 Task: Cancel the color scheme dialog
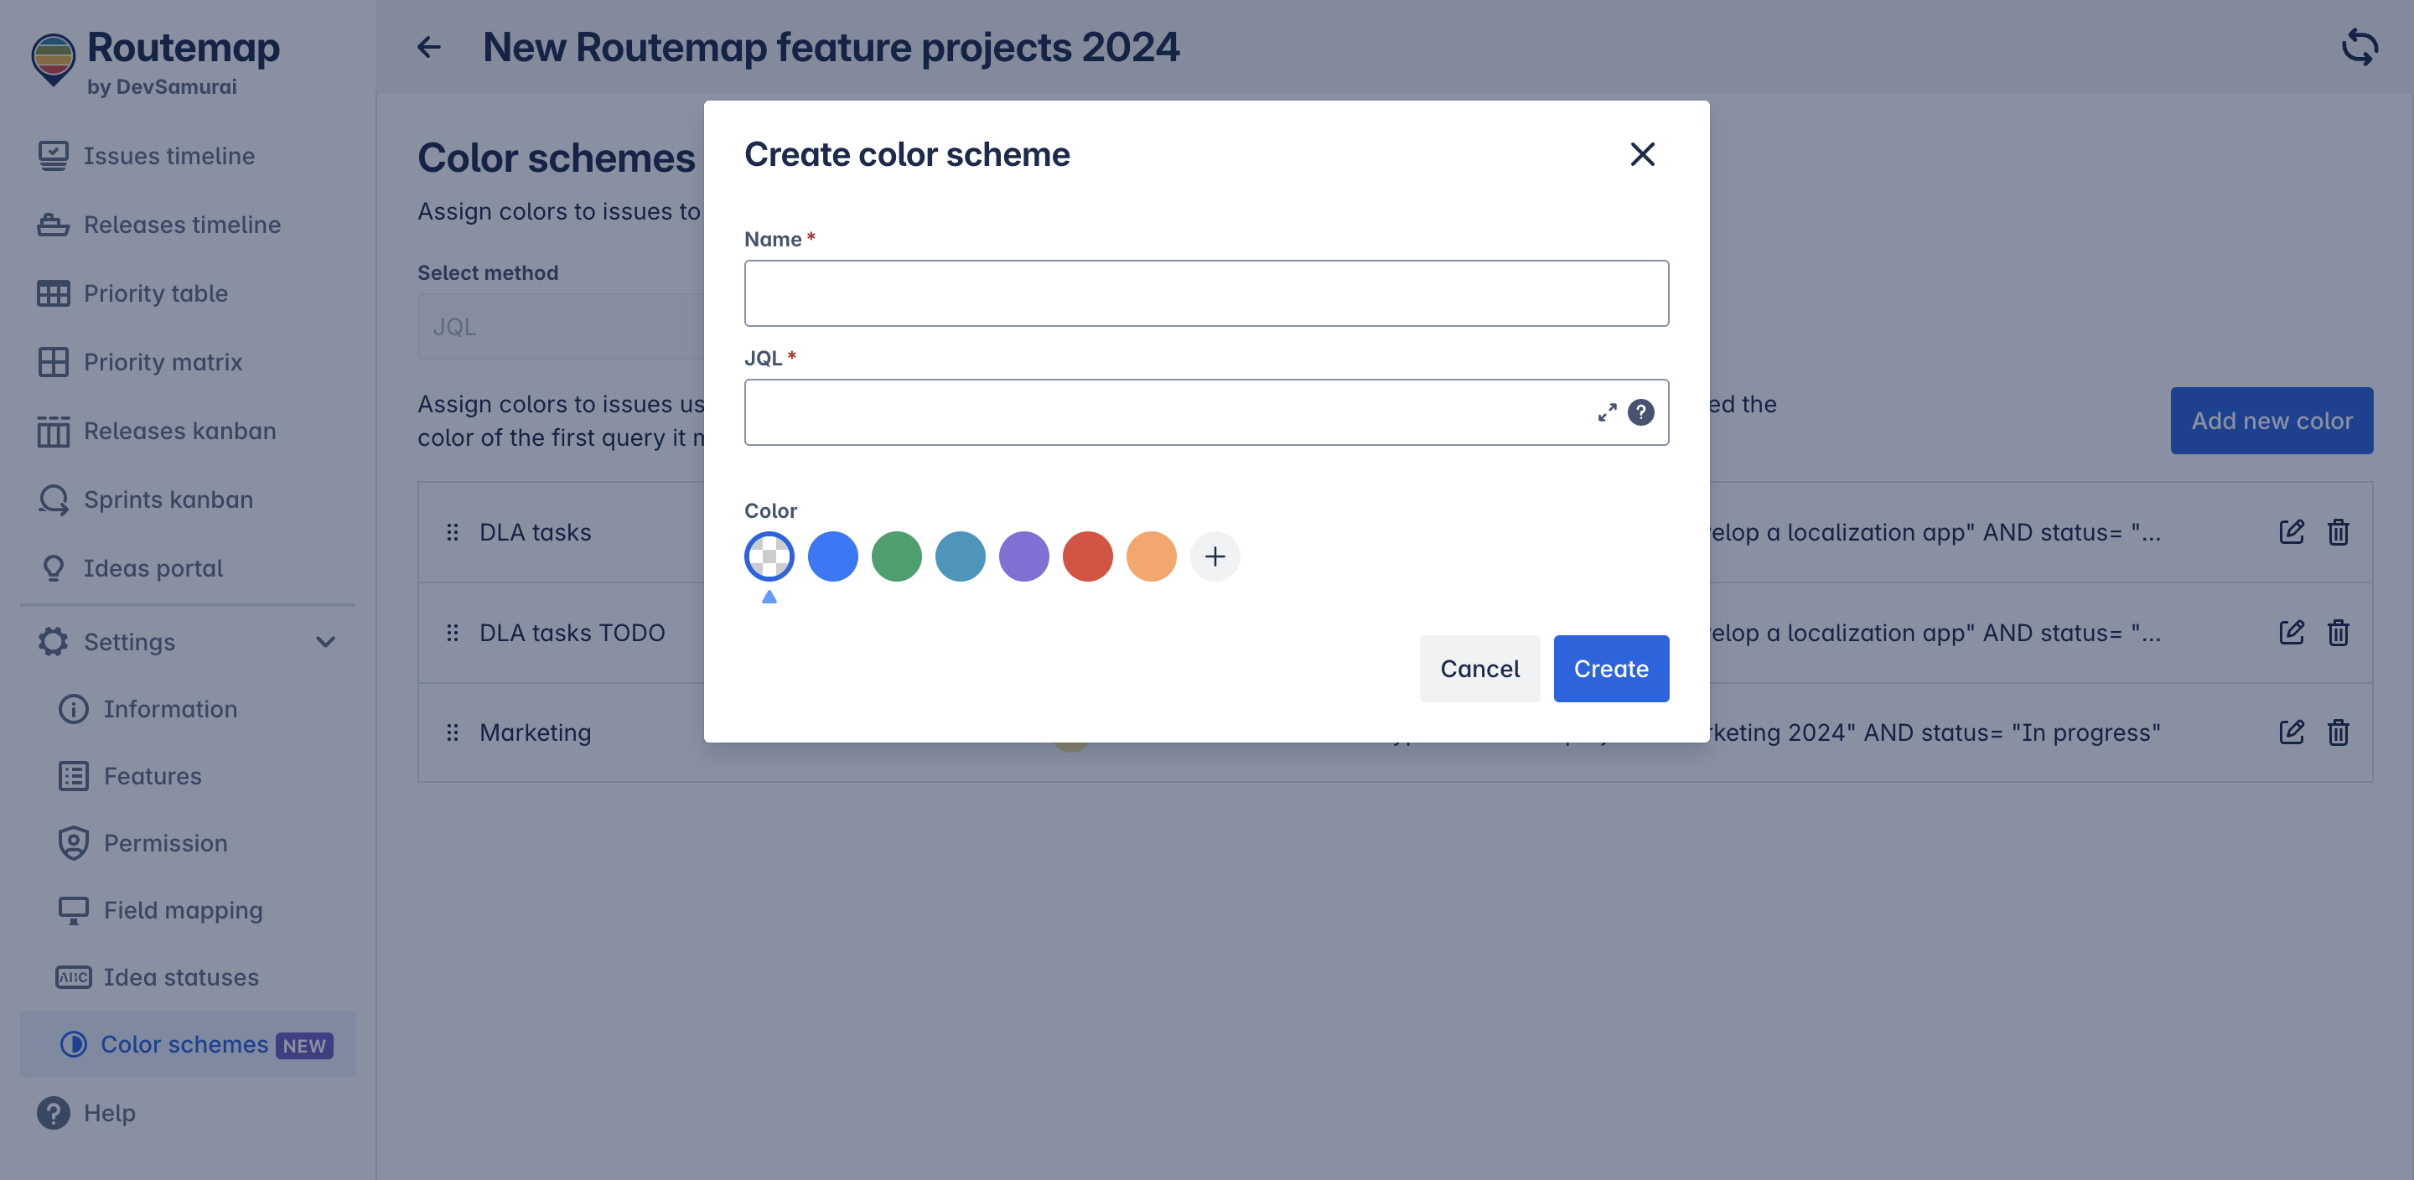click(x=1479, y=668)
